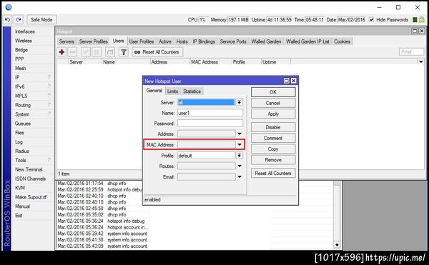
Task: Close the Hotspot window
Action: pos(422,31)
